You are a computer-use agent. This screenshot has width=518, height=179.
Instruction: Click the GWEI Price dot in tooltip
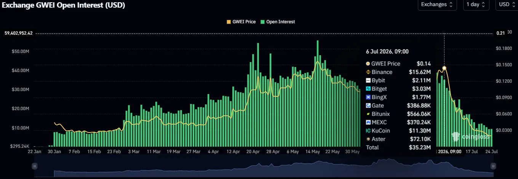(x=368, y=64)
